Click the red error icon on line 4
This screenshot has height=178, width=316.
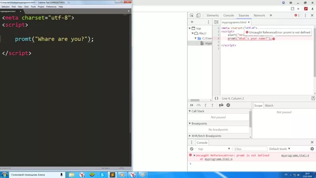[274, 39]
